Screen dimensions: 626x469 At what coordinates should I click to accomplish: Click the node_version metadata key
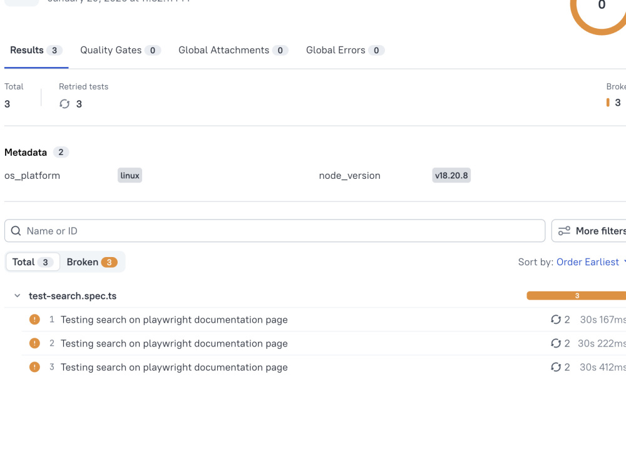(350, 176)
